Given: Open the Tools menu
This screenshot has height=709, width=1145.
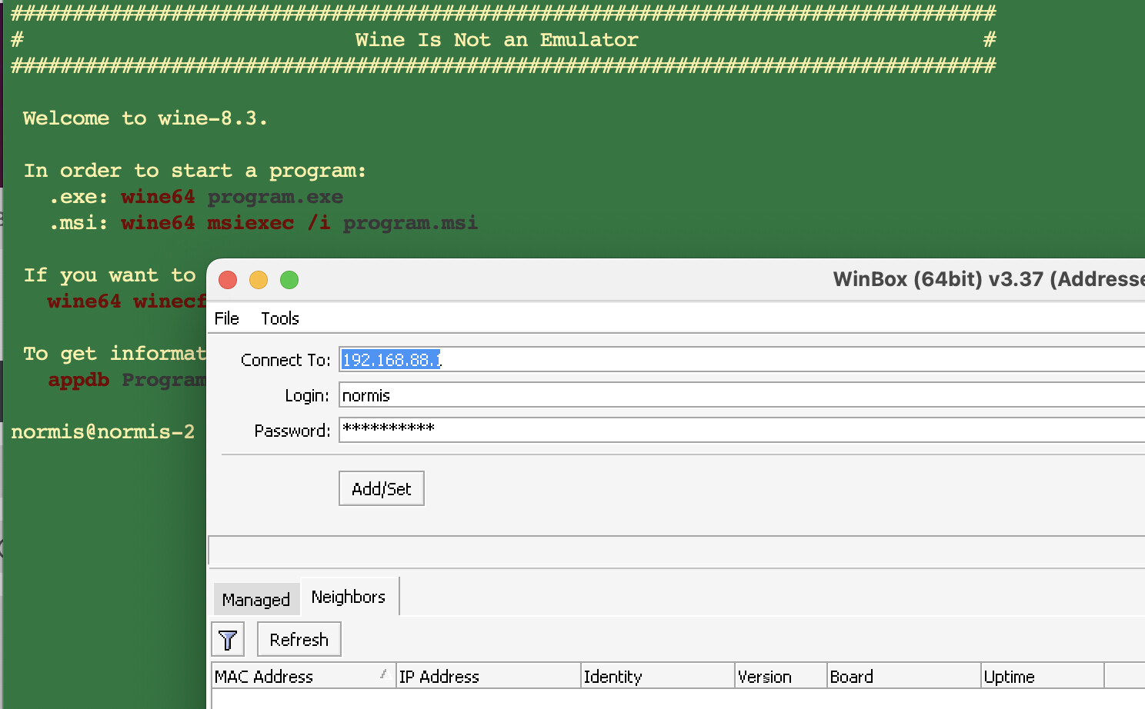Looking at the screenshot, I should 279,318.
